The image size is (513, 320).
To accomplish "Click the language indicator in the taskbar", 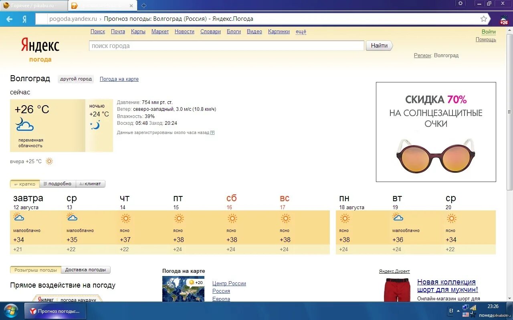I will coord(451,311).
